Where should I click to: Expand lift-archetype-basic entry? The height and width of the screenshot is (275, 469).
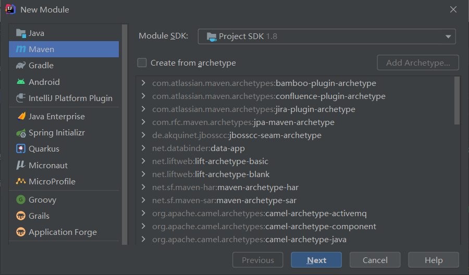(x=143, y=161)
